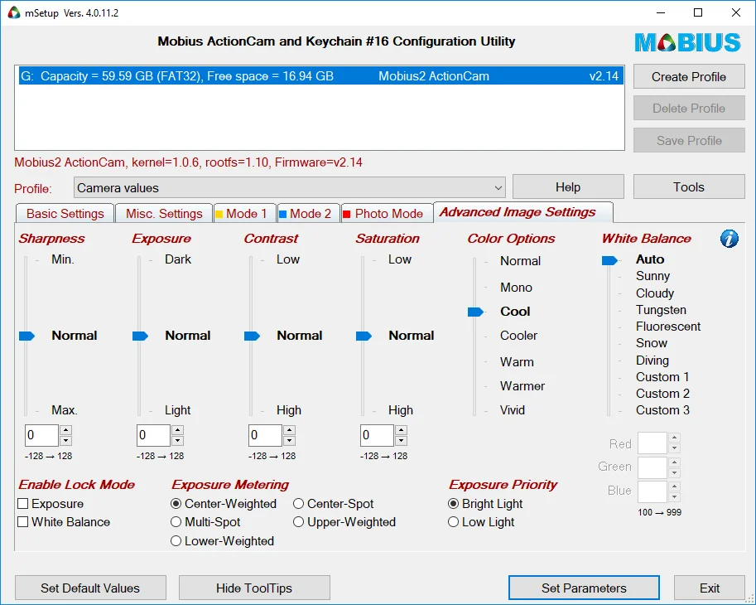
Task: Decrease the Exposure value with down arrow
Action: (x=178, y=440)
